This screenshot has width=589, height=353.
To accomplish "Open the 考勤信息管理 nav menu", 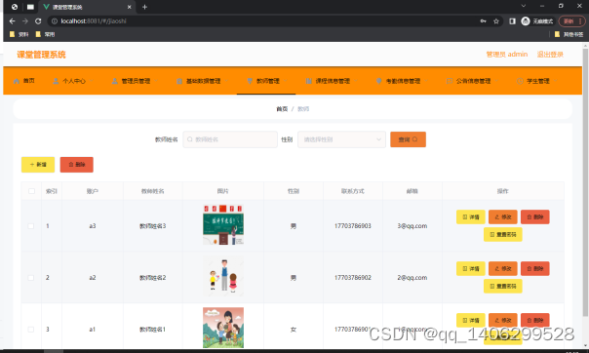I will pyautogui.click(x=403, y=81).
